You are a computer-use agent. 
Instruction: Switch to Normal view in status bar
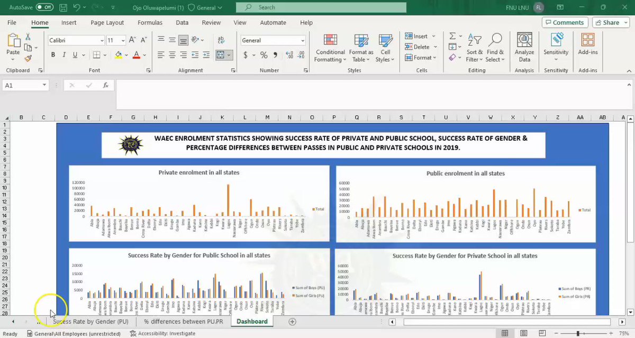point(505,333)
